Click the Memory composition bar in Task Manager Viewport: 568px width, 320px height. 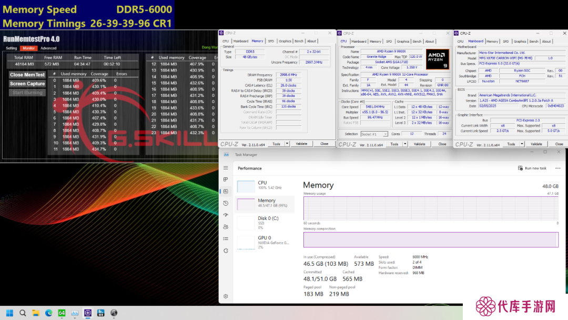[x=431, y=239]
